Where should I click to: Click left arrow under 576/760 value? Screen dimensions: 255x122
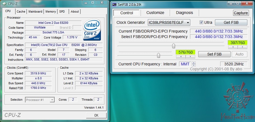(x=181, y=57)
